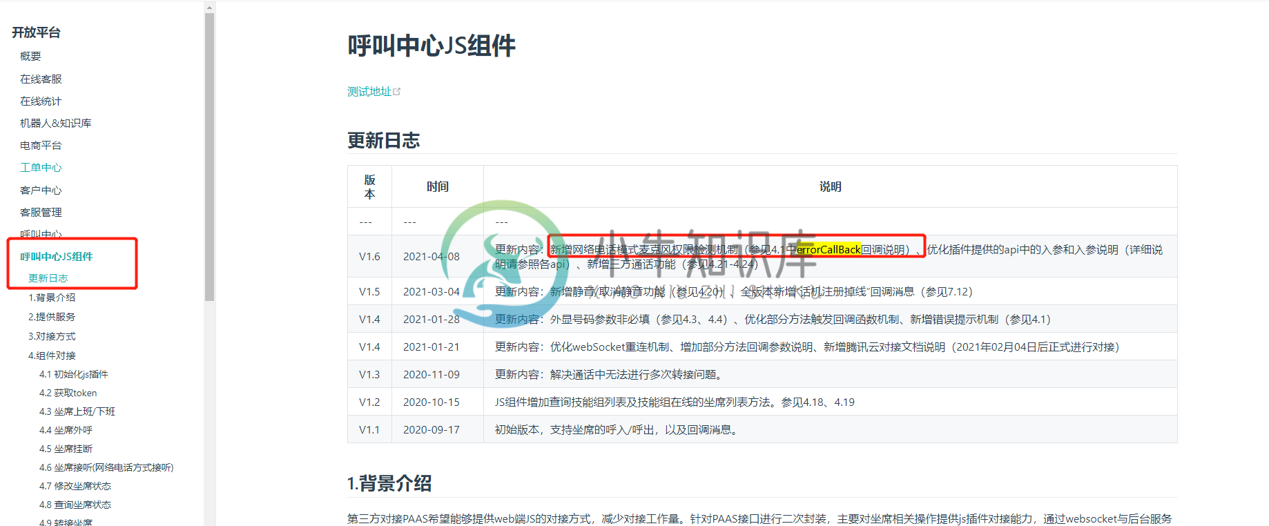Go to 4.2 获取token subsection

(68, 393)
